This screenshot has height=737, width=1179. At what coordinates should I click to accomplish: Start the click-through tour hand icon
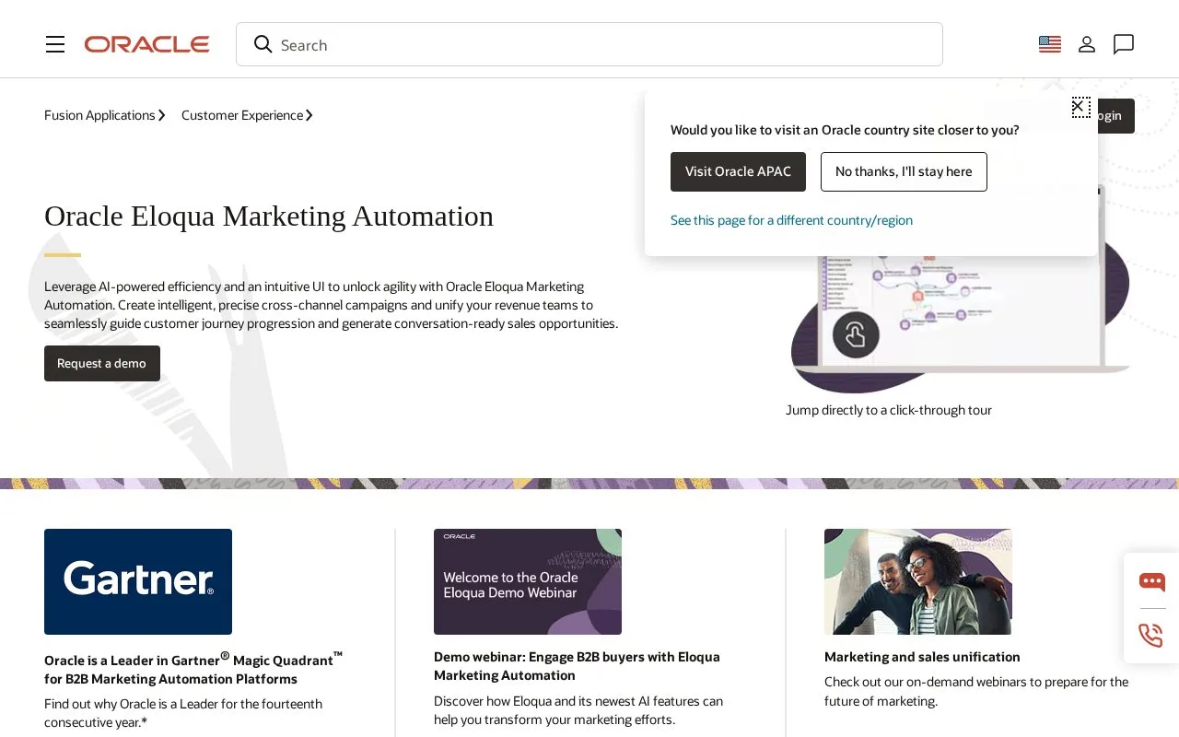click(856, 334)
